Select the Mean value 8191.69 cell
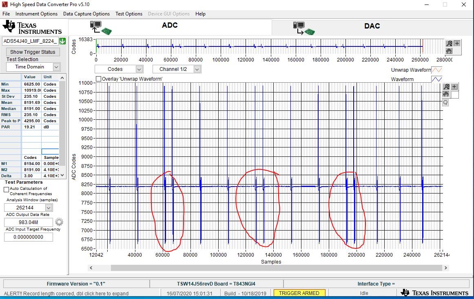 [31, 103]
